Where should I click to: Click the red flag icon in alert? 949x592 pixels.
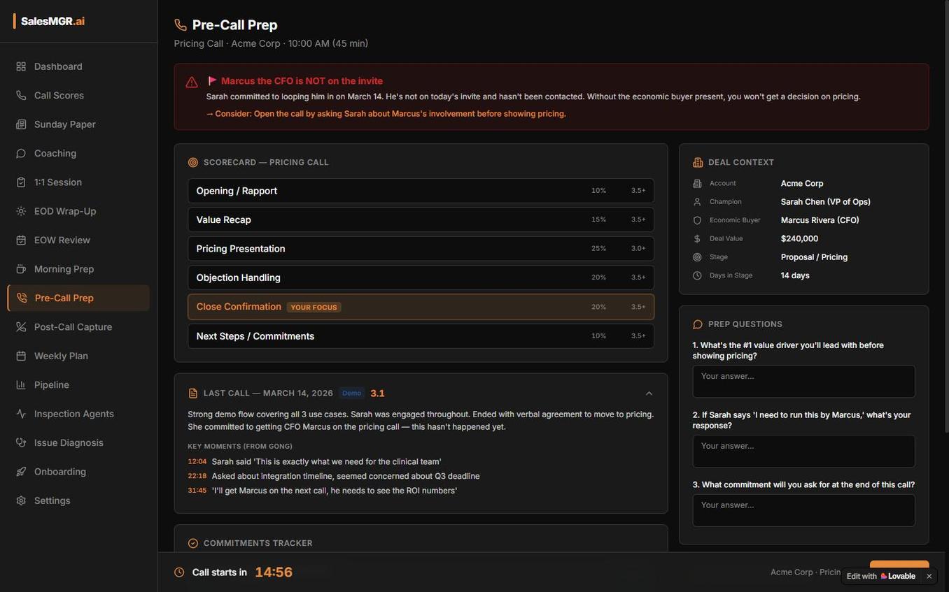212,81
